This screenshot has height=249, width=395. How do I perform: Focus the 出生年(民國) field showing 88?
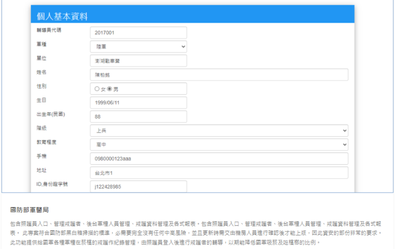138,116
